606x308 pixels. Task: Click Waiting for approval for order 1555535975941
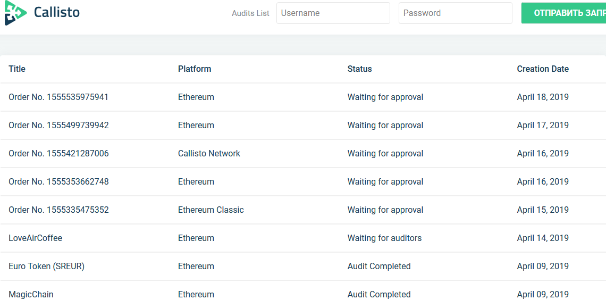pyautogui.click(x=385, y=97)
